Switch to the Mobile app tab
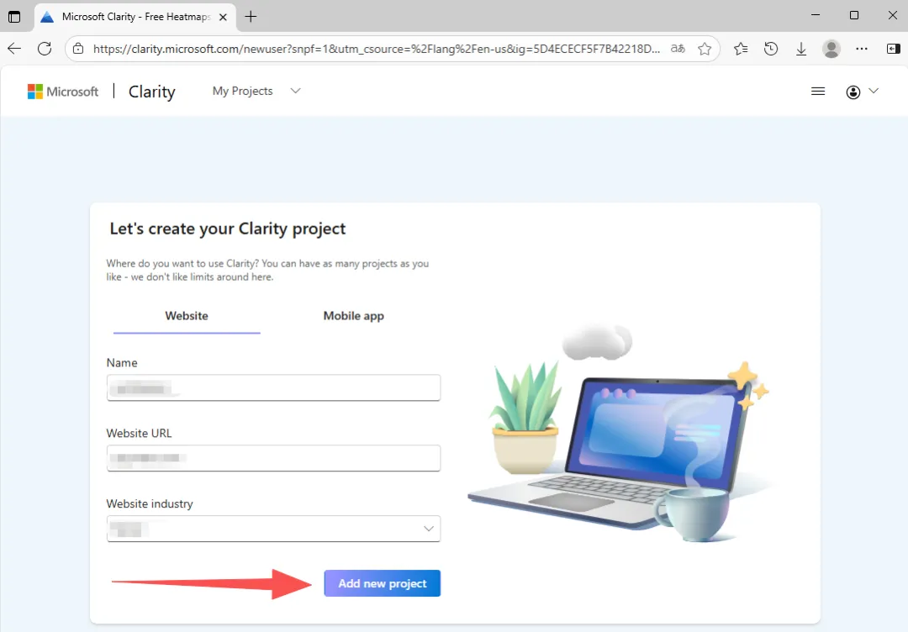 (x=353, y=316)
